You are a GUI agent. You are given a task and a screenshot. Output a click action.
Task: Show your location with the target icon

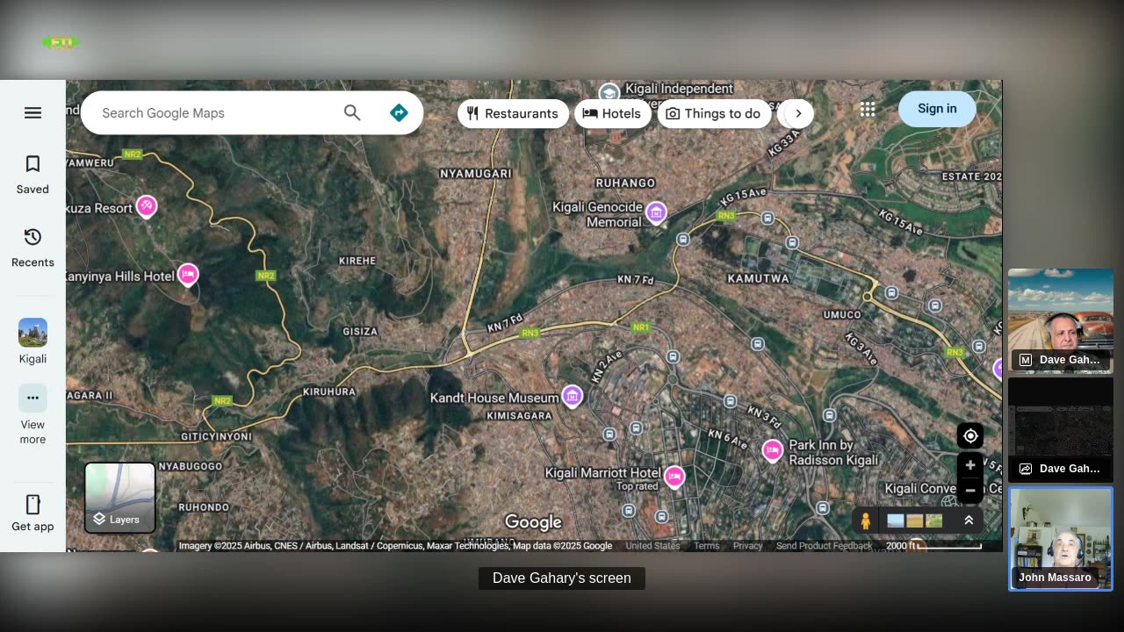(970, 435)
